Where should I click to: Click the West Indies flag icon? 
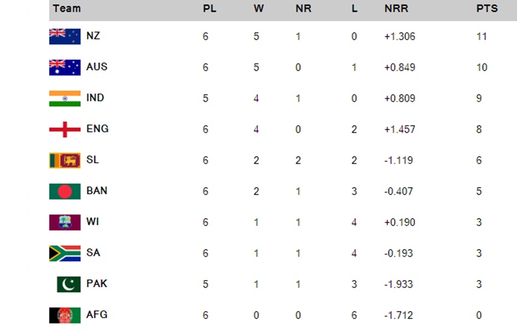(64, 222)
